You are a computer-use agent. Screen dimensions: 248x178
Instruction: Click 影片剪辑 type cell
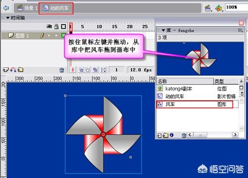pos(226,96)
